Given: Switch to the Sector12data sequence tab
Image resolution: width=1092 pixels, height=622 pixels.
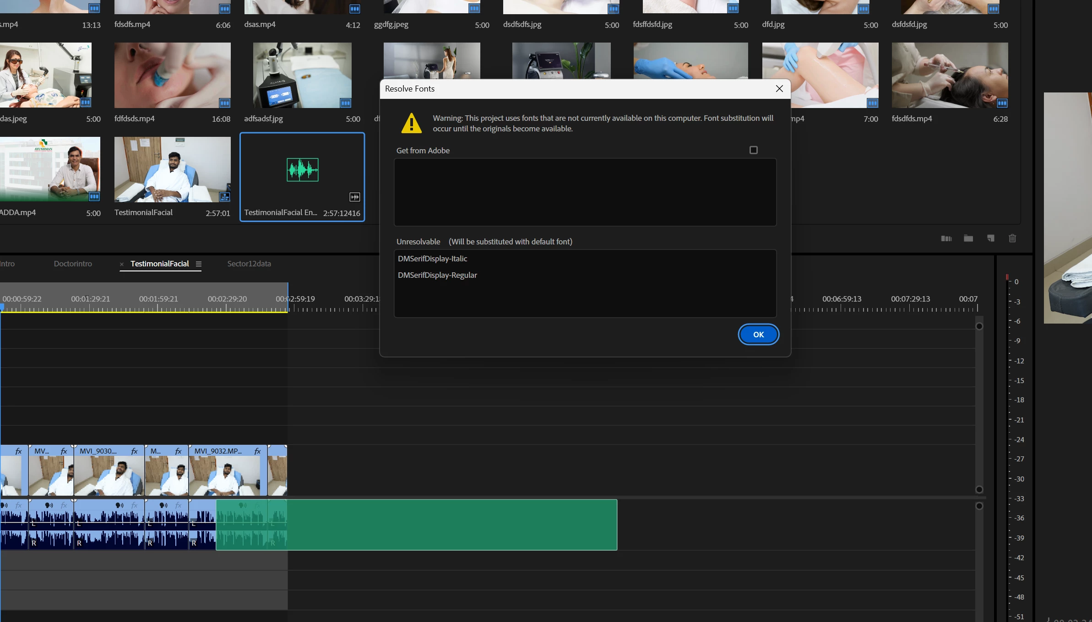Looking at the screenshot, I should click(x=249, y=264).
